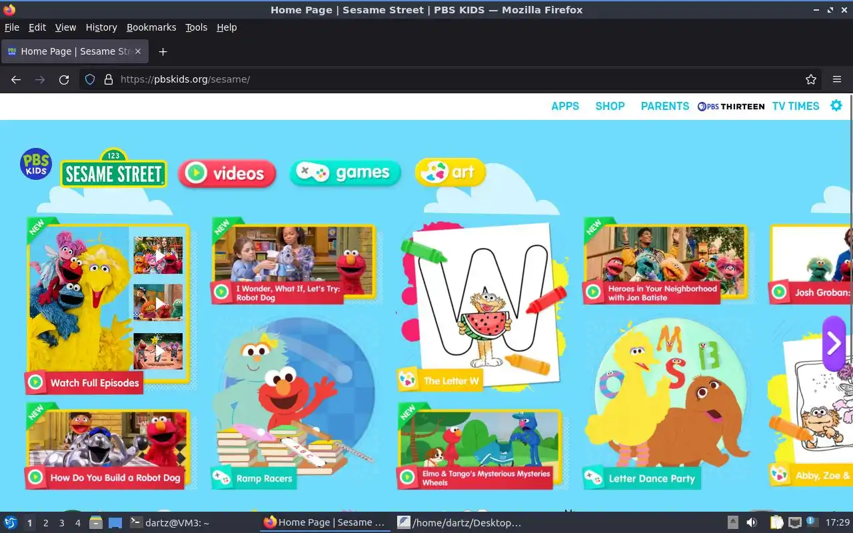853x533 pixels.
Task: Click the tracking protection shield icon
Action: (x=90, y=79)
